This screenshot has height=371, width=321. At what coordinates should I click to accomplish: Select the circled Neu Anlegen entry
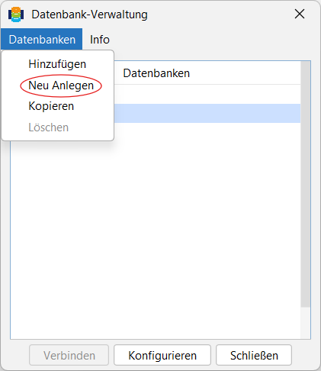61,85
